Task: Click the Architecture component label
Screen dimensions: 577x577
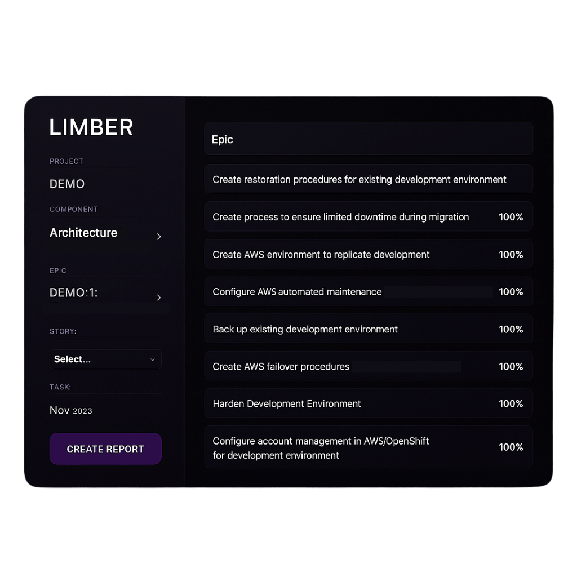Action: 83,233
